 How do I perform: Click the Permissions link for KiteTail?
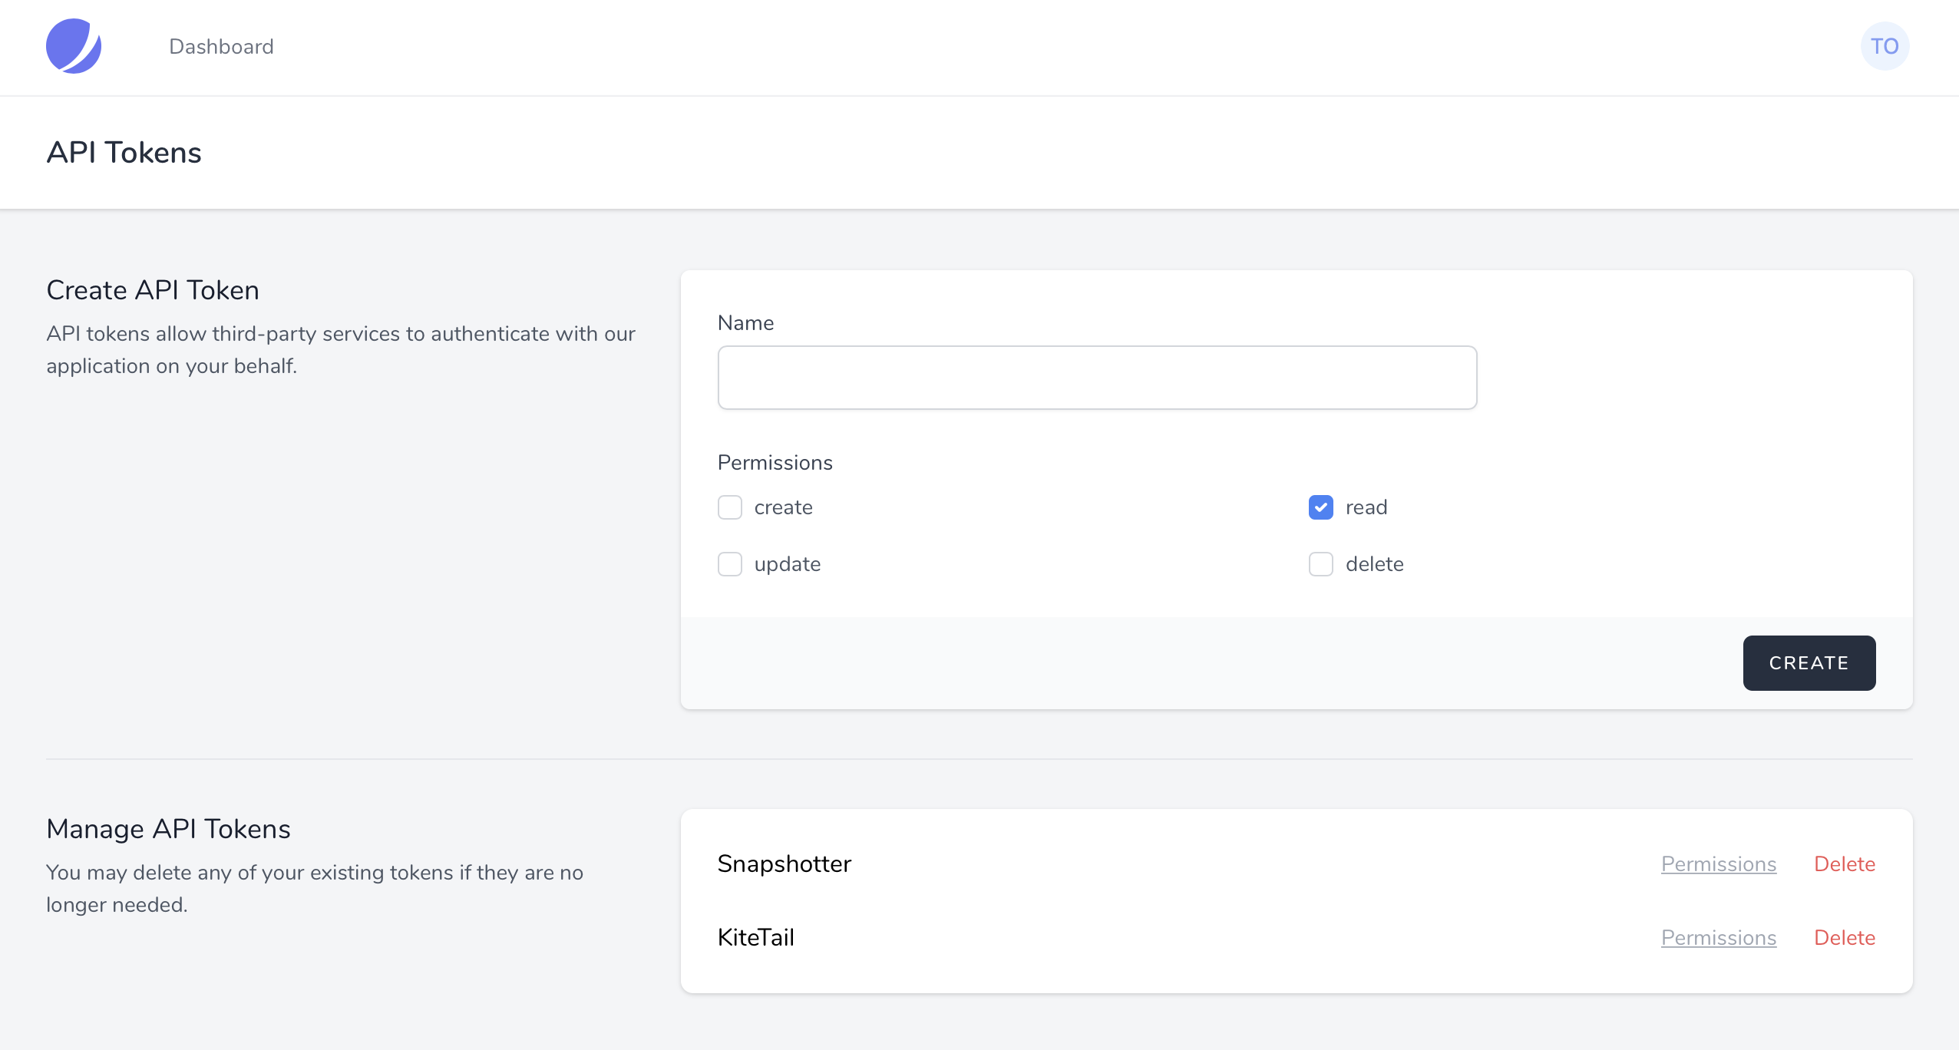coord(1718,937)
